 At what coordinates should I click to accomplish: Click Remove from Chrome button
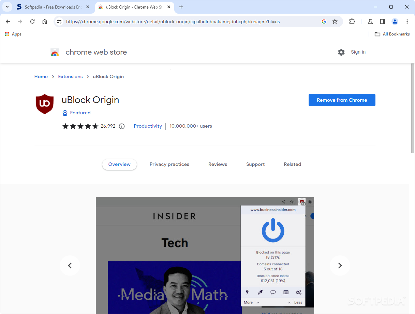(342, 100)
